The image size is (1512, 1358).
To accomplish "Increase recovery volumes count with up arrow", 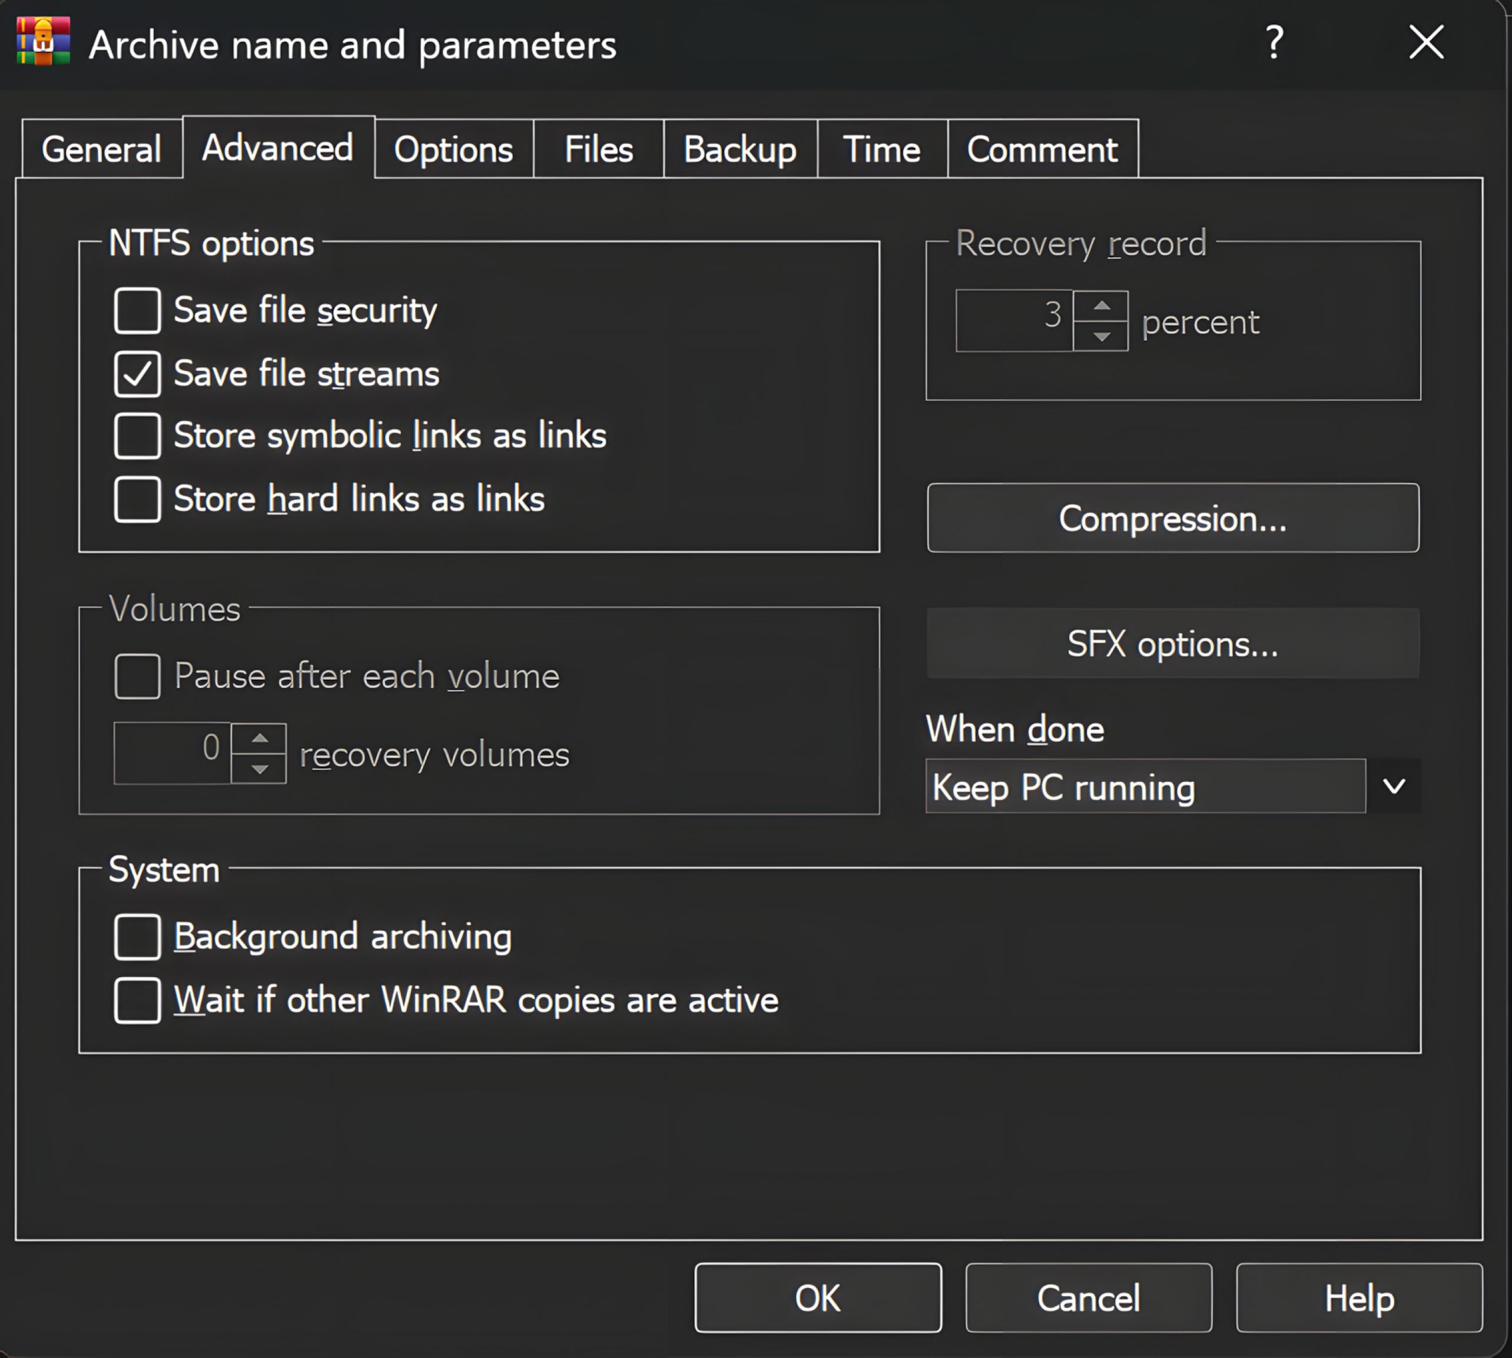I will [x=259, y=738].
